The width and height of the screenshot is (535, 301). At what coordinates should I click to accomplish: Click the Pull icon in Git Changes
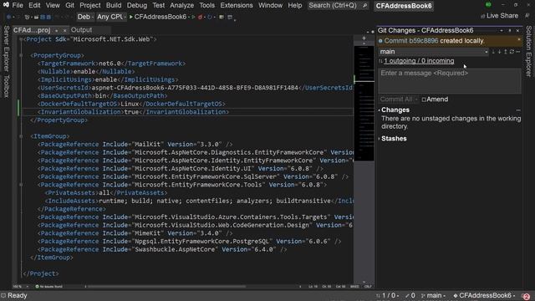[x=499, y=52]
